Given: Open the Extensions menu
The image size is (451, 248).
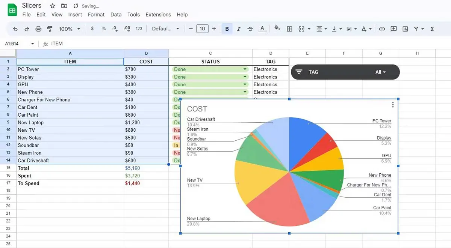Looking at the screenshot, I should [158, 15].
